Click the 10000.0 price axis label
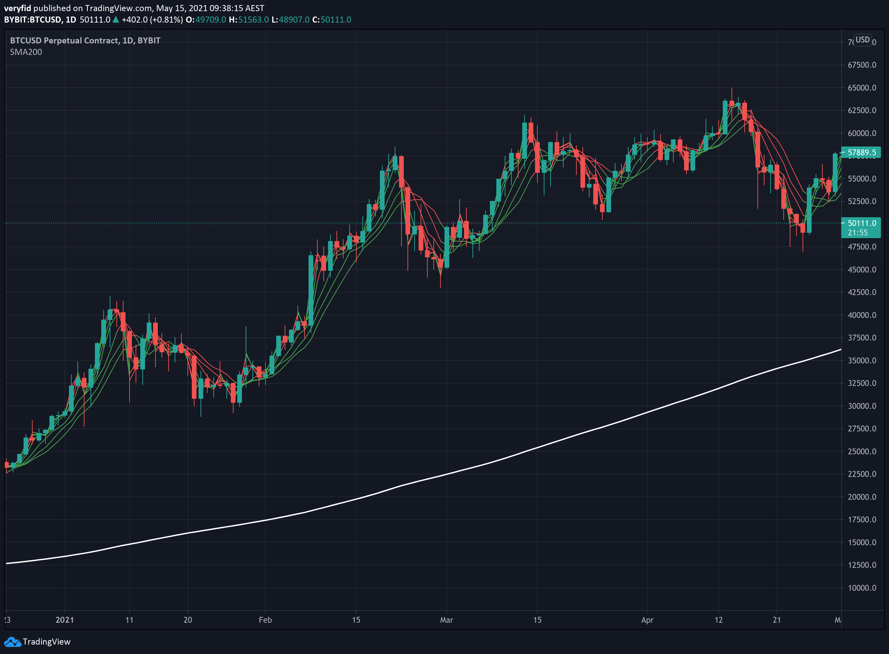Viewport: 889px width, 654px height. pyautogui.click(x=862, y=588)
